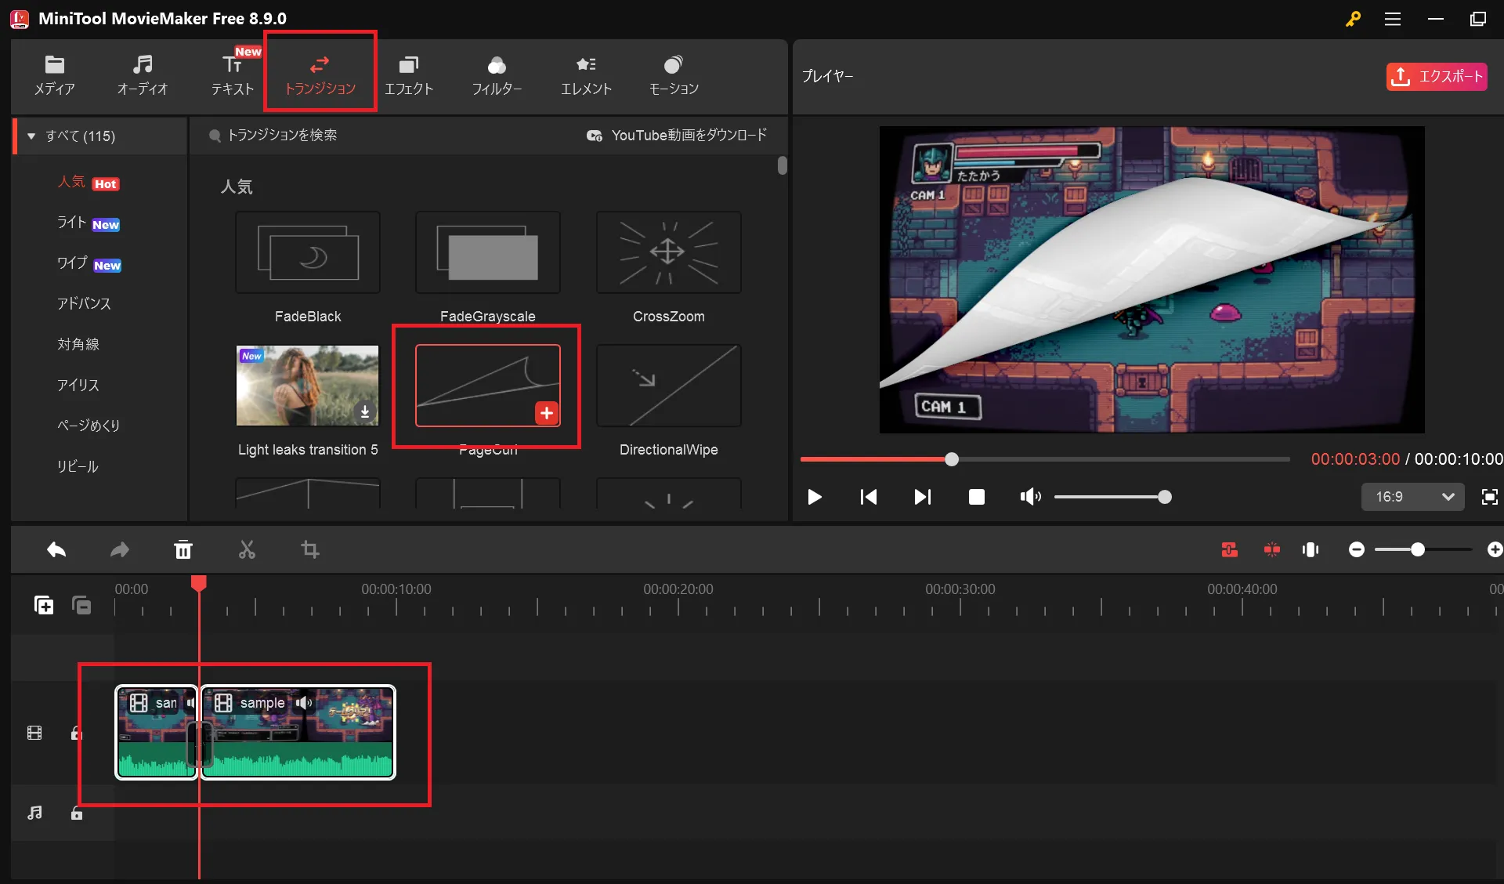The image size is (1504, 884).
Task: Split clip with the scissors tool
Action: click(247, 550)
